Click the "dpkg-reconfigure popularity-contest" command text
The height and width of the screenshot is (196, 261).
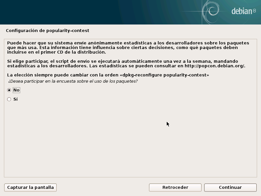164,75
